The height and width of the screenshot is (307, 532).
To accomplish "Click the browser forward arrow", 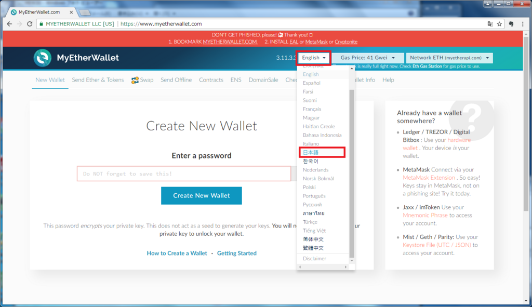I will (x=19, y=24).
